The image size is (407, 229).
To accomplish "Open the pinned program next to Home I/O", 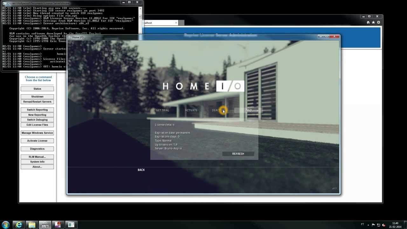I will tap(58, 225).
